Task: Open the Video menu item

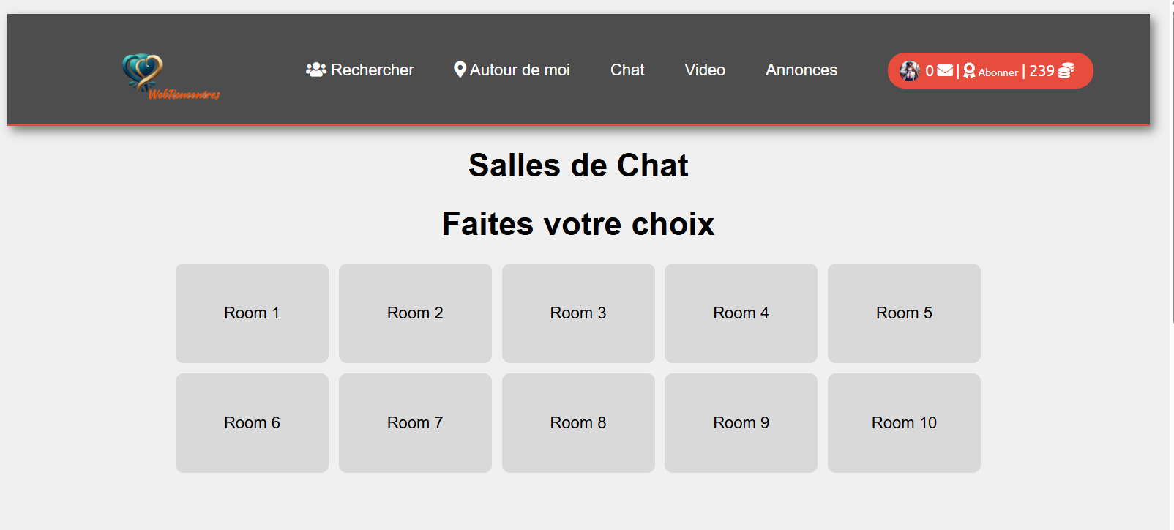Action: (704, 70)
